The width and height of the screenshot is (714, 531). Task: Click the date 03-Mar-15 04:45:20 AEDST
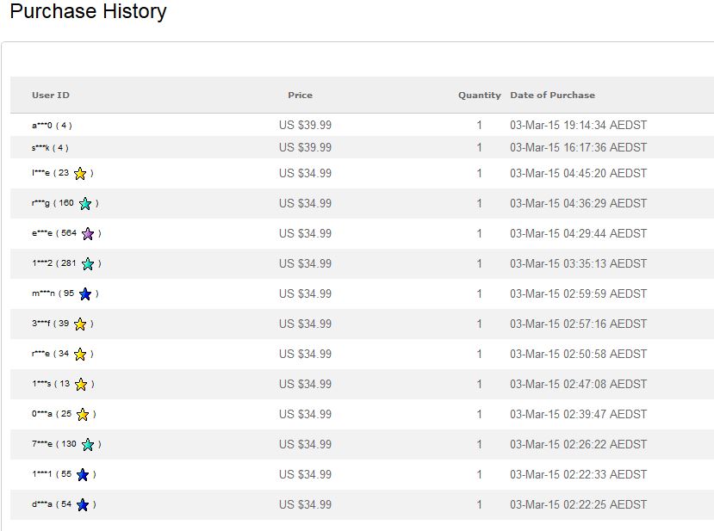point(578,173)
